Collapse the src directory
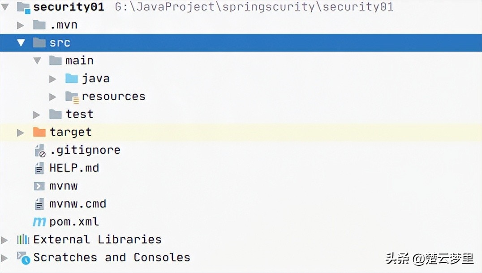Screen dimensions: 482x273 (21, 43)
